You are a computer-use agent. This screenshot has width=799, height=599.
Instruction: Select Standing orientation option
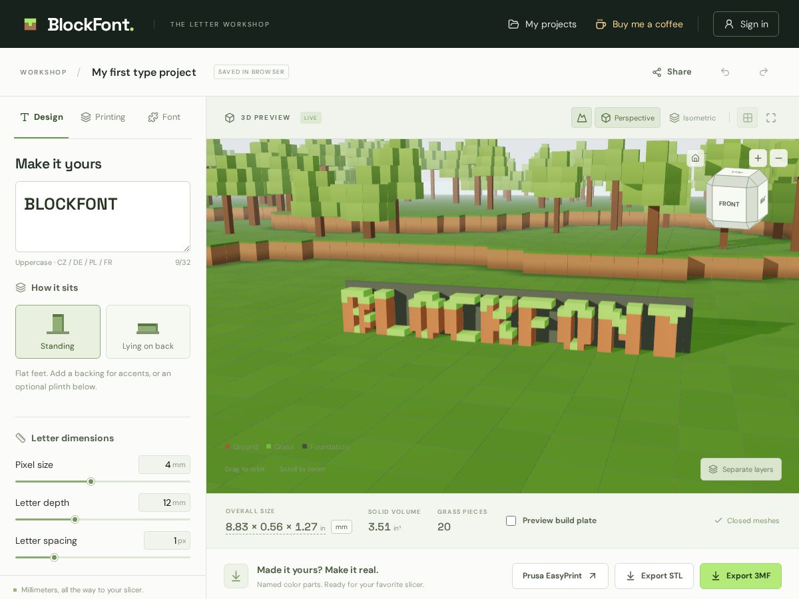coord(58,331)
